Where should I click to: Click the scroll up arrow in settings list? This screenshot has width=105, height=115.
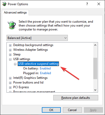click(x=95, y=45)
